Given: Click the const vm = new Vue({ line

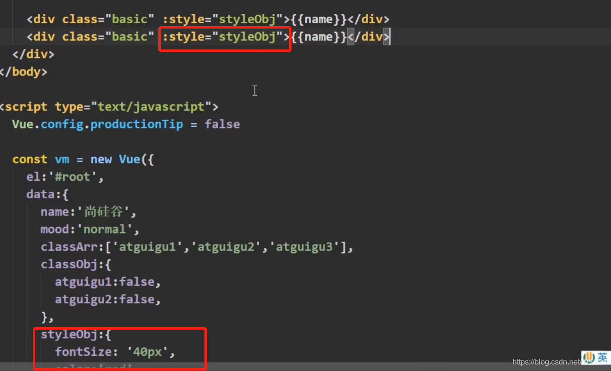Looking at the screenshot, I should 83,159.
